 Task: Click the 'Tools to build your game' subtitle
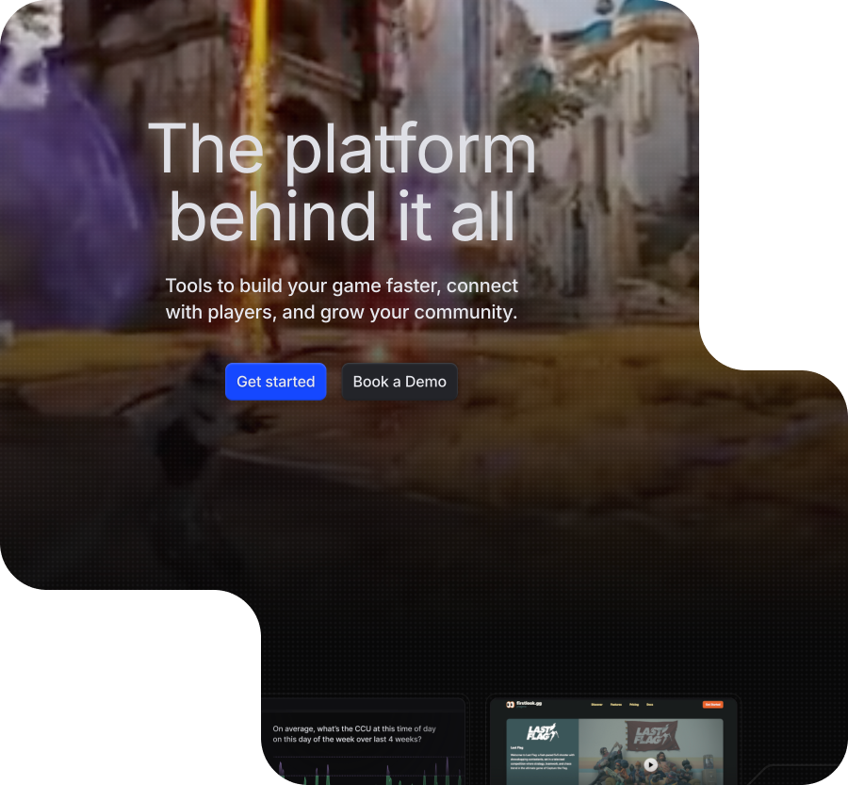(x=342, y=299)
